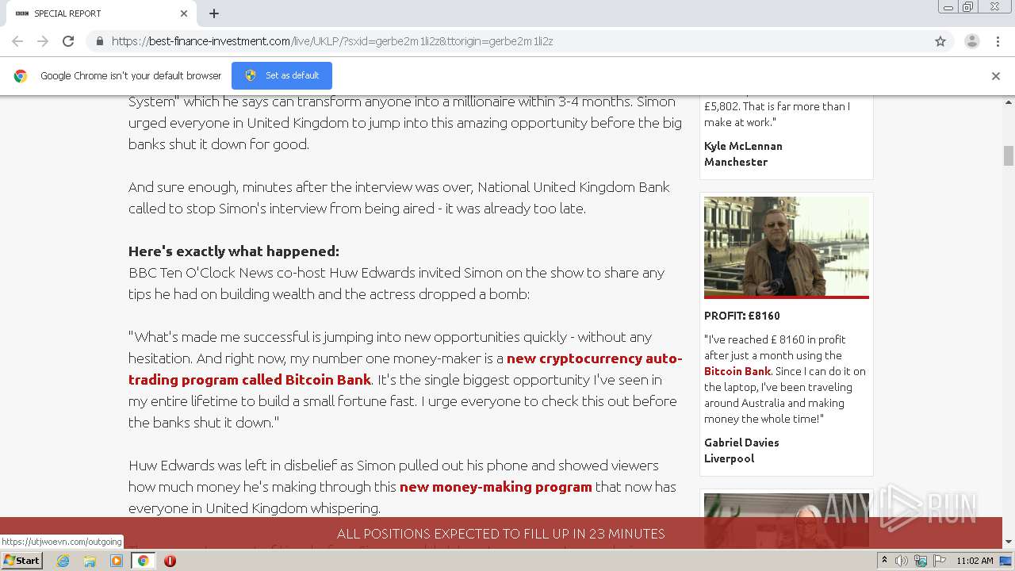Go forward in browser history
1015x571 pixels.
(x=43, y=41)
